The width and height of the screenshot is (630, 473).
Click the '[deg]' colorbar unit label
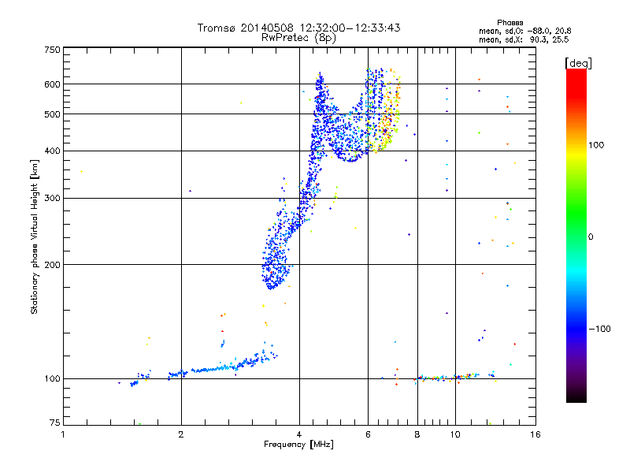[x=578, y=63]
